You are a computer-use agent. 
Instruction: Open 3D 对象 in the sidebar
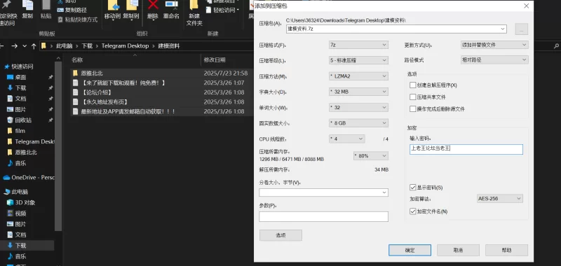coord(25,202)
